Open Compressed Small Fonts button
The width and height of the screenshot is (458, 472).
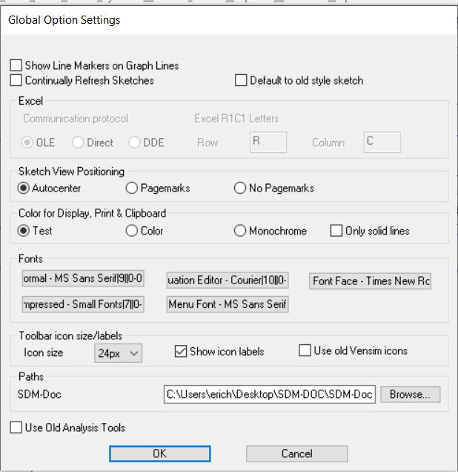[x=83, y=304]
